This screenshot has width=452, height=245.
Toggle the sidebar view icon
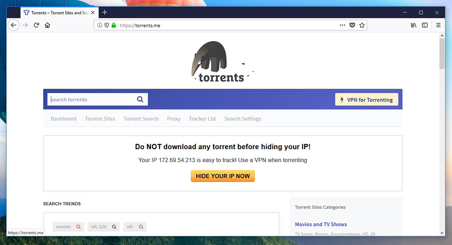[x=424, y=25]
